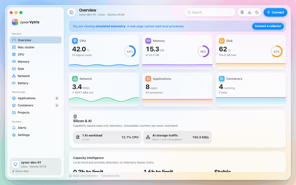Click the monitor icon beside zyvor-dev-01

coord(15,164)
